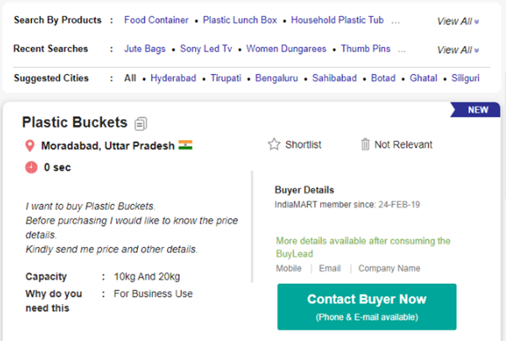Click the Not Relevant trash icon
This screenshot has width=506, height=341.
365,144
